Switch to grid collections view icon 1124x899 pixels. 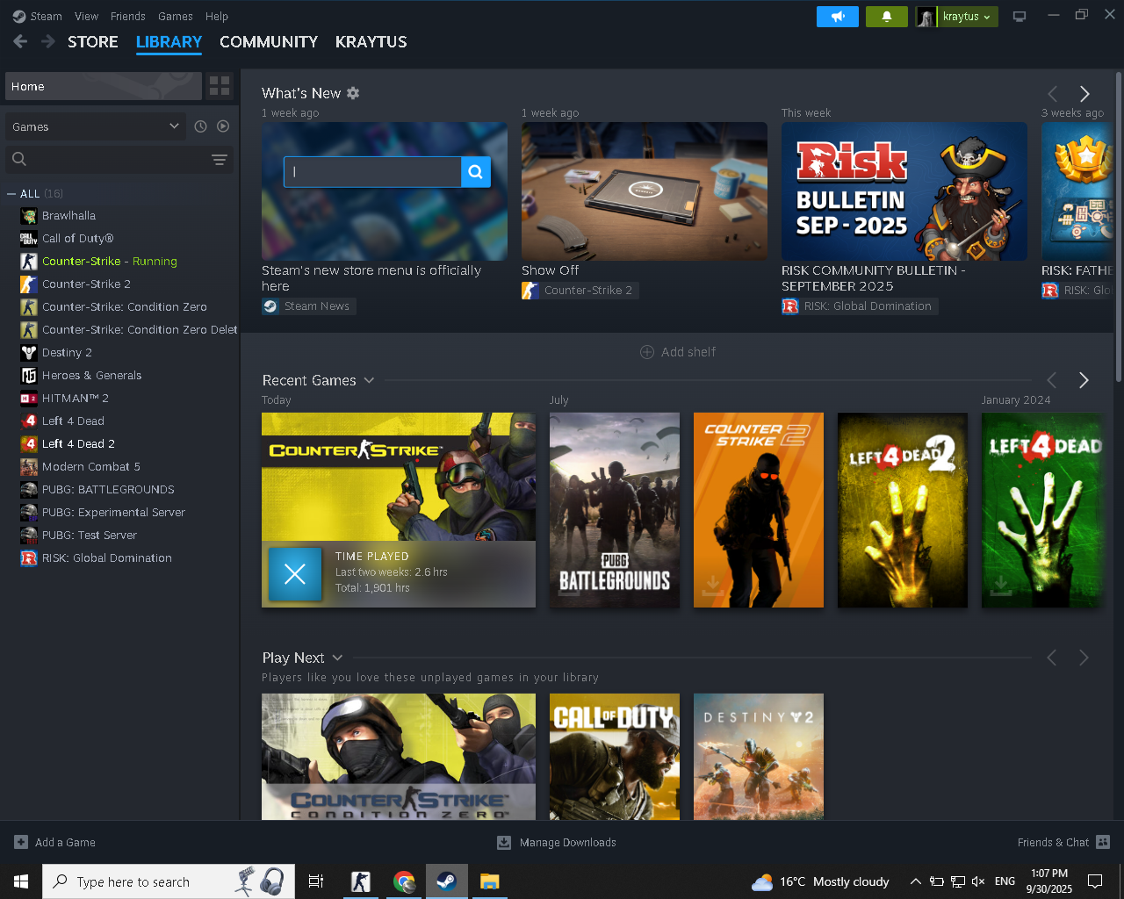[220, 86]
